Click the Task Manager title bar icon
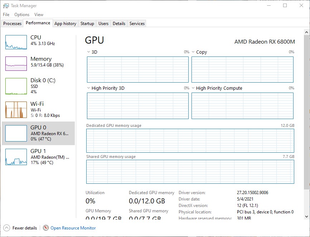The width and height of the screenshot is (310, 237). pos(6,6)
